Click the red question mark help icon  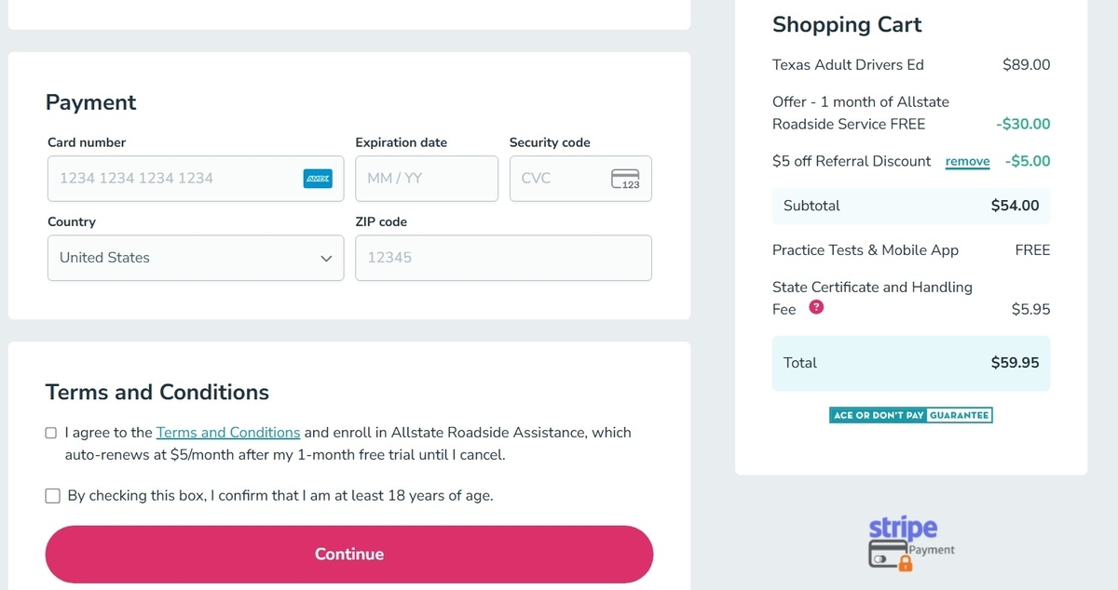816,308
